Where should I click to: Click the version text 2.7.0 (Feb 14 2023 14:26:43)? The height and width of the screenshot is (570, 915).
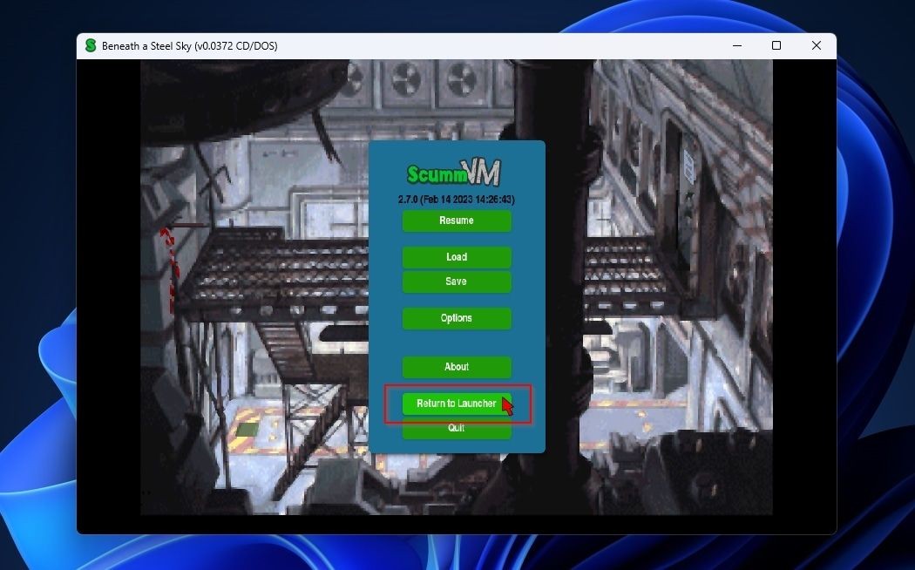tap(457, 200)
